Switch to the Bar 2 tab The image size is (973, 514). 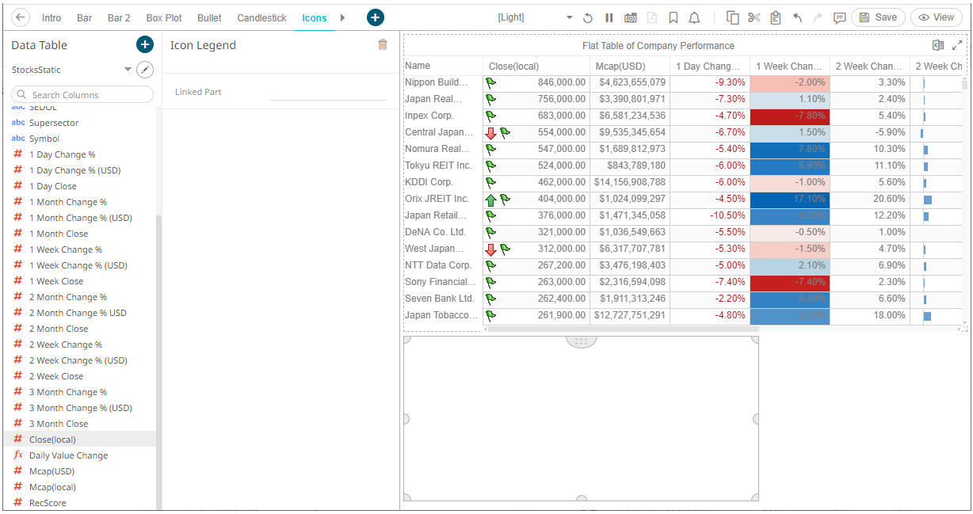(119, 17)
